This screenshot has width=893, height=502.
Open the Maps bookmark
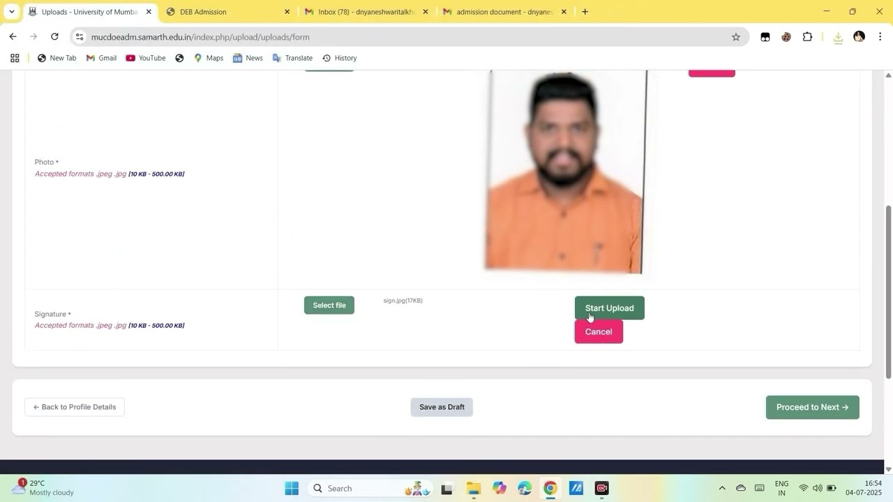coord(209,58)
